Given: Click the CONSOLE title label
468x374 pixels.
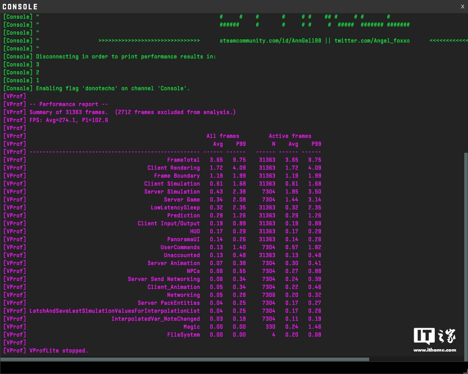Looking at the screenshot, I should [x=20, y=7].
